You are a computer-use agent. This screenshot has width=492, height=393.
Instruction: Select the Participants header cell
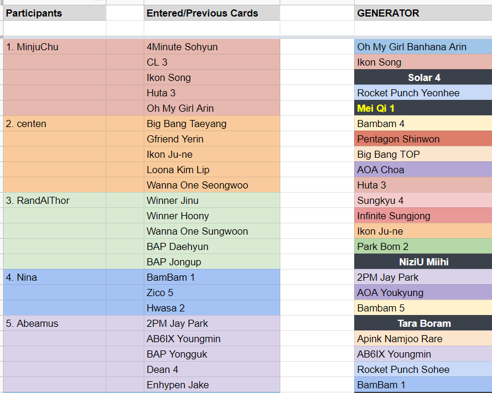54,13
